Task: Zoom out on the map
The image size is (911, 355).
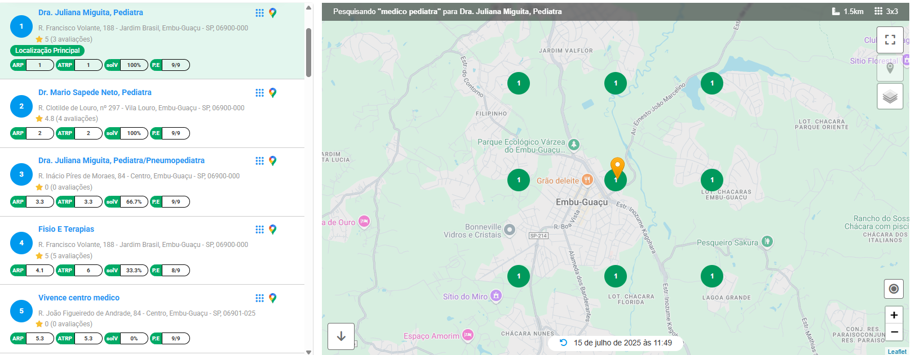Action: 894,332
